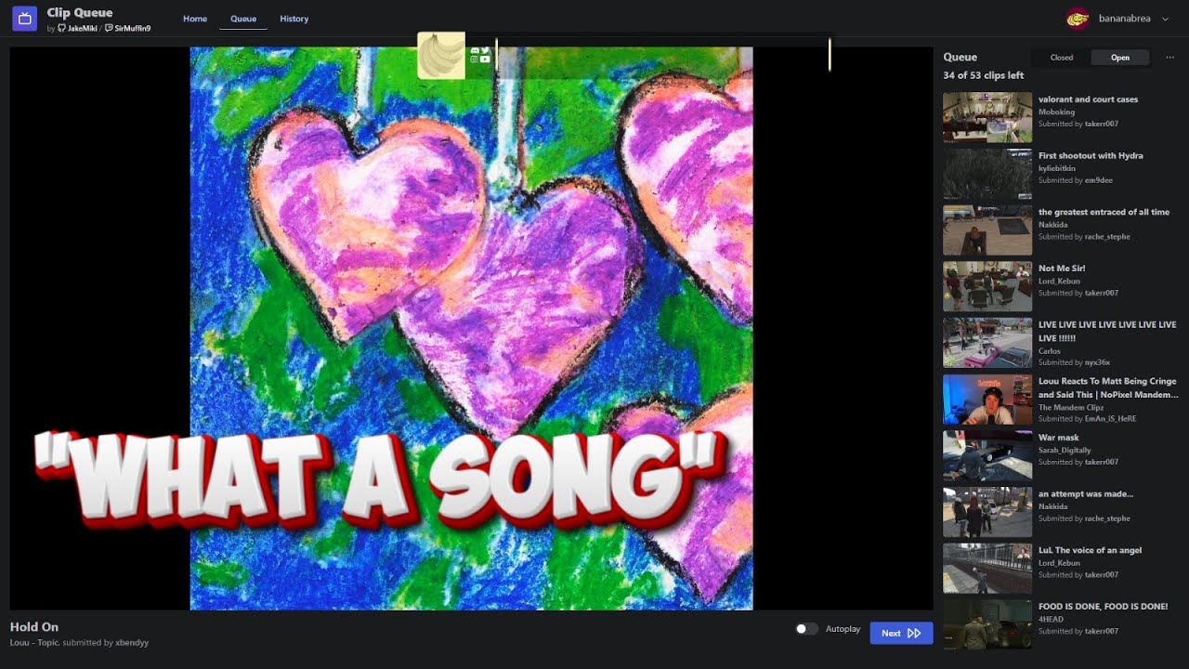Screen dimensions: 1189x669
Task: Toggle the Autoplay switch
Action: point(806,629)
